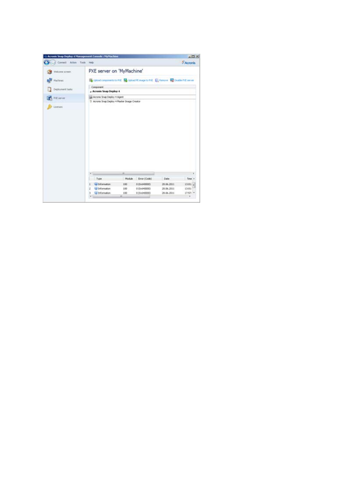Click the log scrollbar down arrow

coord(194,193)
